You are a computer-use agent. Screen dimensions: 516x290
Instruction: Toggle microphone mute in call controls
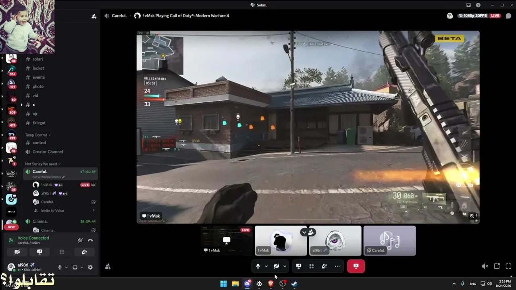tap(258, 266)
